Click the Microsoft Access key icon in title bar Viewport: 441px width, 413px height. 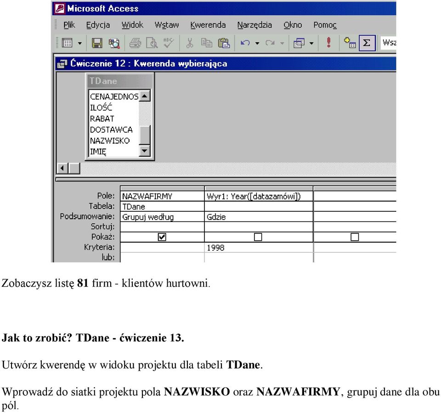pos(60,8)
